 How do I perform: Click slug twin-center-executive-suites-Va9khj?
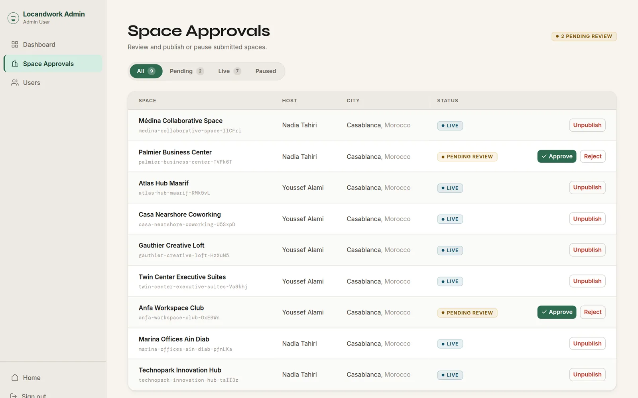tap(193, 287)
